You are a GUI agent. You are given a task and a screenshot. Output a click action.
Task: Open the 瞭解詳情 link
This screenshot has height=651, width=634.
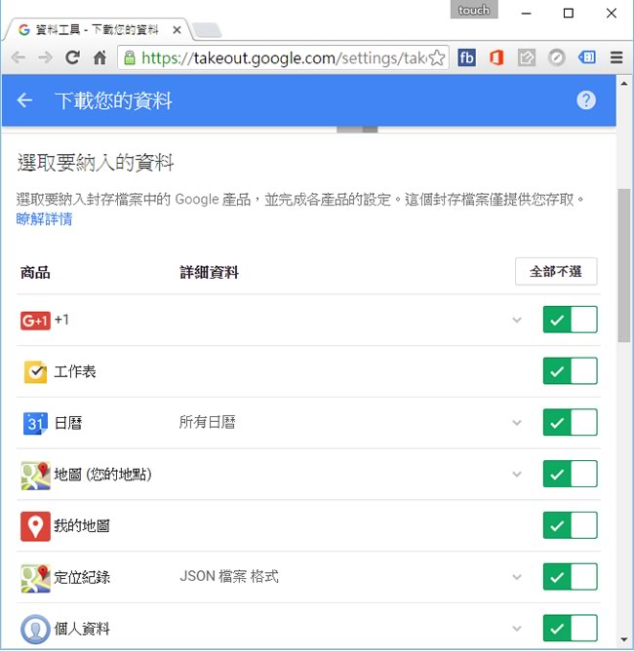tap(45, 219)
